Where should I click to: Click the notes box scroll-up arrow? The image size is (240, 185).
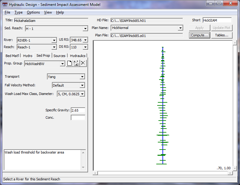pyautogui.click(x=82, y=152)
